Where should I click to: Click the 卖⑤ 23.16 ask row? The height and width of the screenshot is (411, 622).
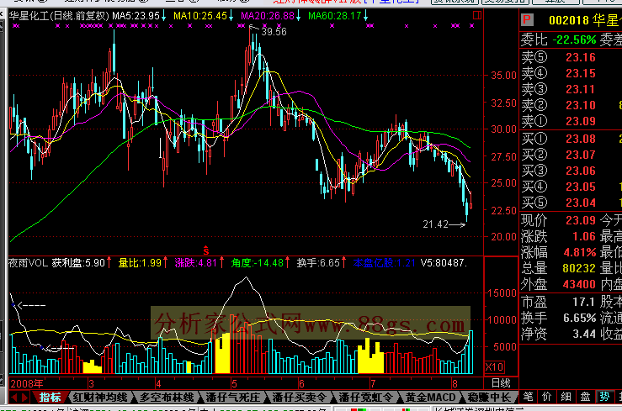click(x=571, y=57)
